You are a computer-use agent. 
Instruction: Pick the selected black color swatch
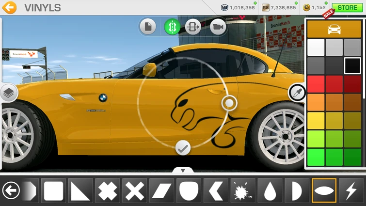(352, 66)
